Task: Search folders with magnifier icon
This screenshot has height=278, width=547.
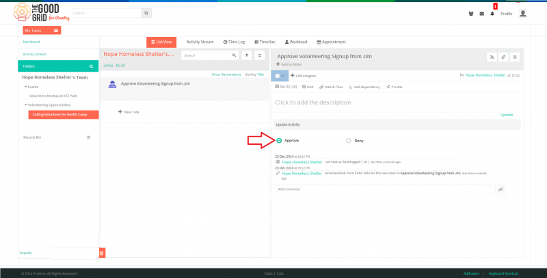Action: coord(91,66)
